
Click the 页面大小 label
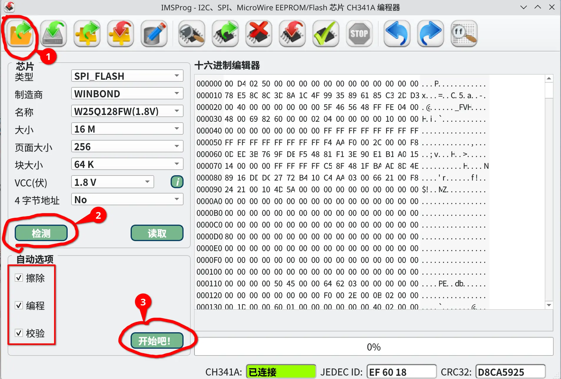coord(34,148)
